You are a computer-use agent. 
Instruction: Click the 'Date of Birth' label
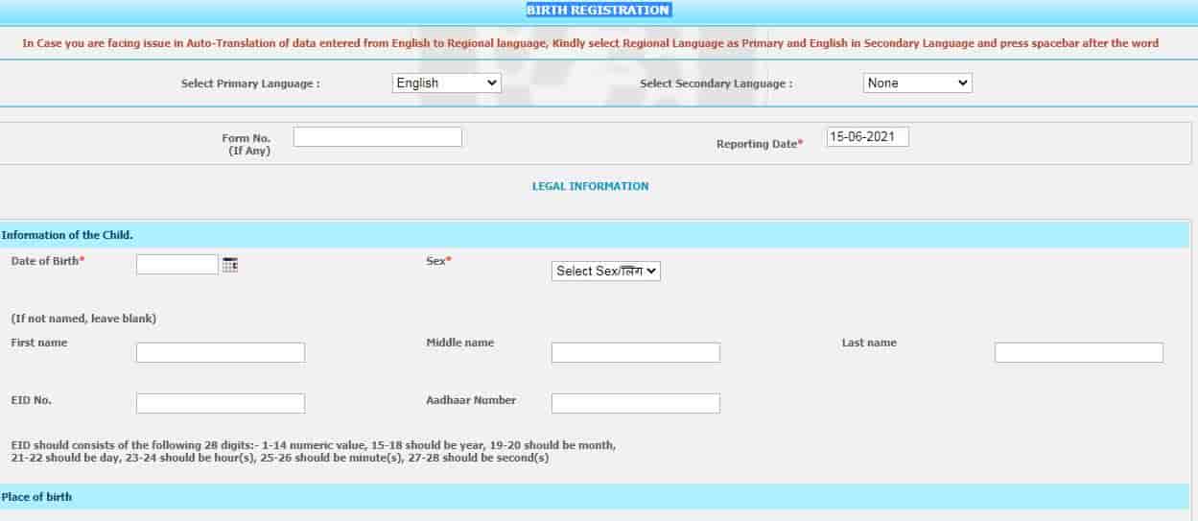click(x=48, y=261)
